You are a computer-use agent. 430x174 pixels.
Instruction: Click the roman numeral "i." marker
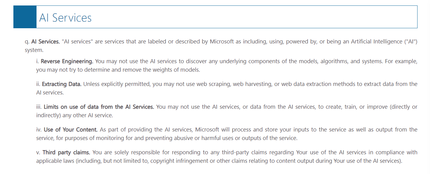pos(37,61)
